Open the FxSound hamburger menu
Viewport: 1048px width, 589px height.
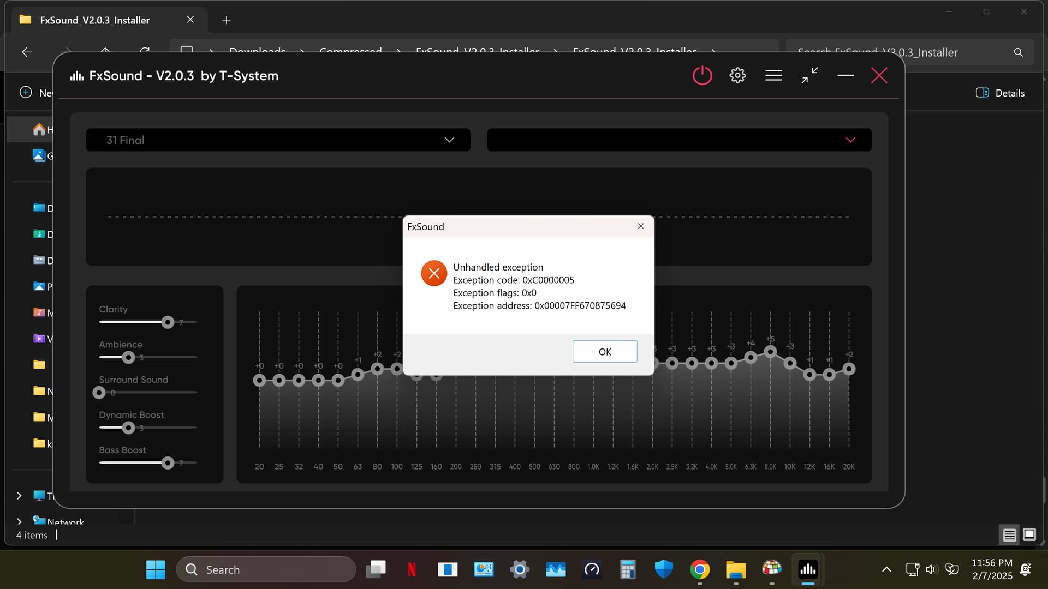click(x=773, y=75)
